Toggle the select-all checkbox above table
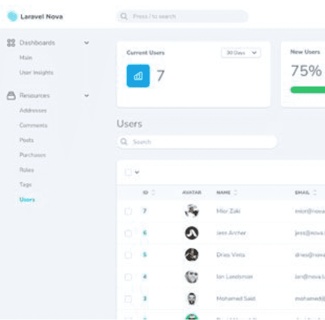Image resolution: width=325 pixels, height=320 pixels. coord(128,172)
